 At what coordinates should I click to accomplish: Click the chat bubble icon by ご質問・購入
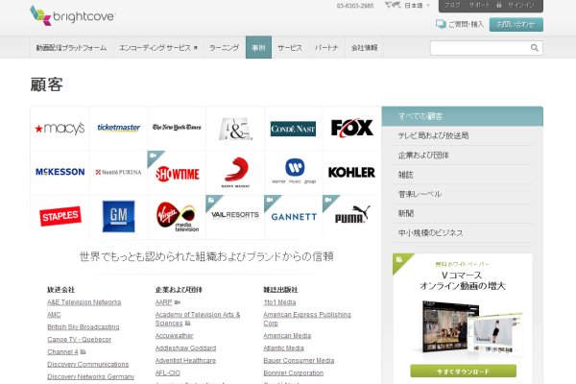[440, 24]
